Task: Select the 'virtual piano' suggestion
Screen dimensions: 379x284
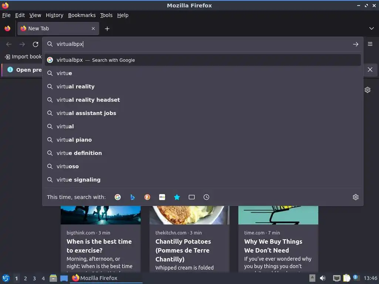Action: click(202, 139)
